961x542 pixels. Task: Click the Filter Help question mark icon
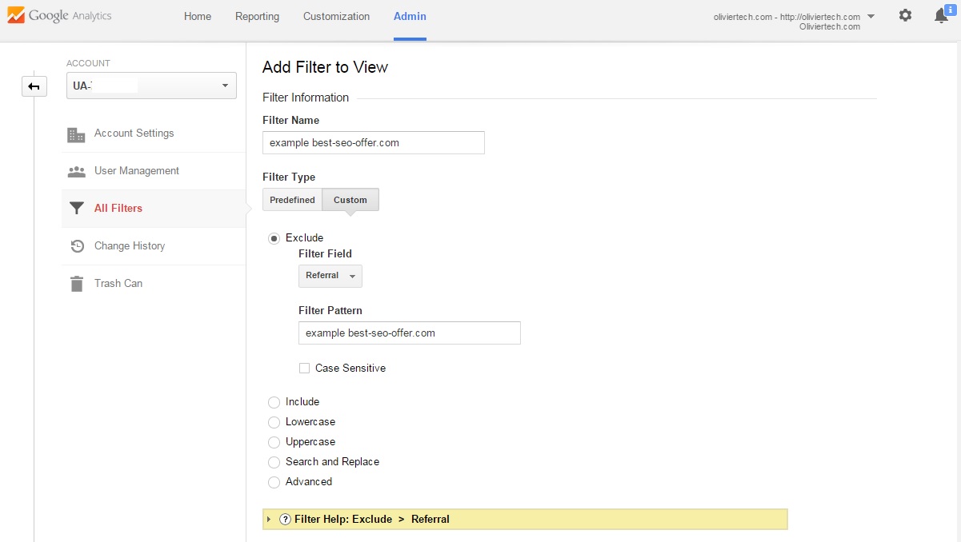(285, 520)
